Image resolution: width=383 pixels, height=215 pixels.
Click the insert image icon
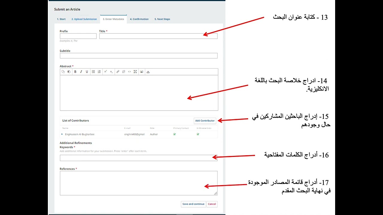[142, 72]
